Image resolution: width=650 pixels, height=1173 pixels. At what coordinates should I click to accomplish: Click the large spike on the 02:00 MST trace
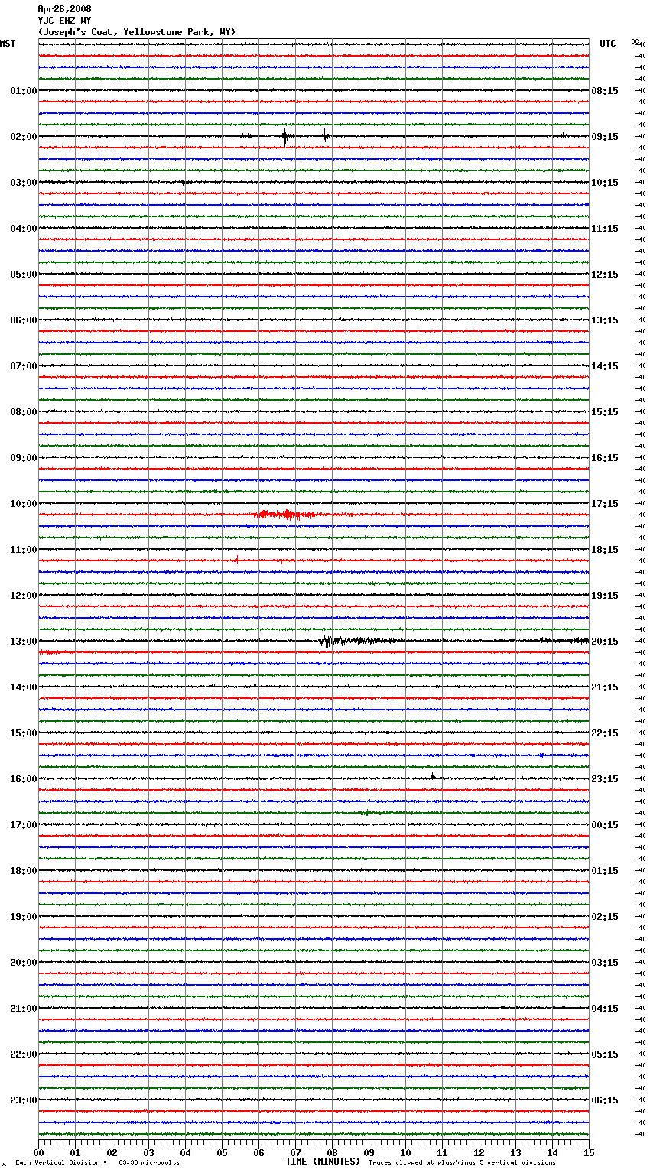[285, 137]
